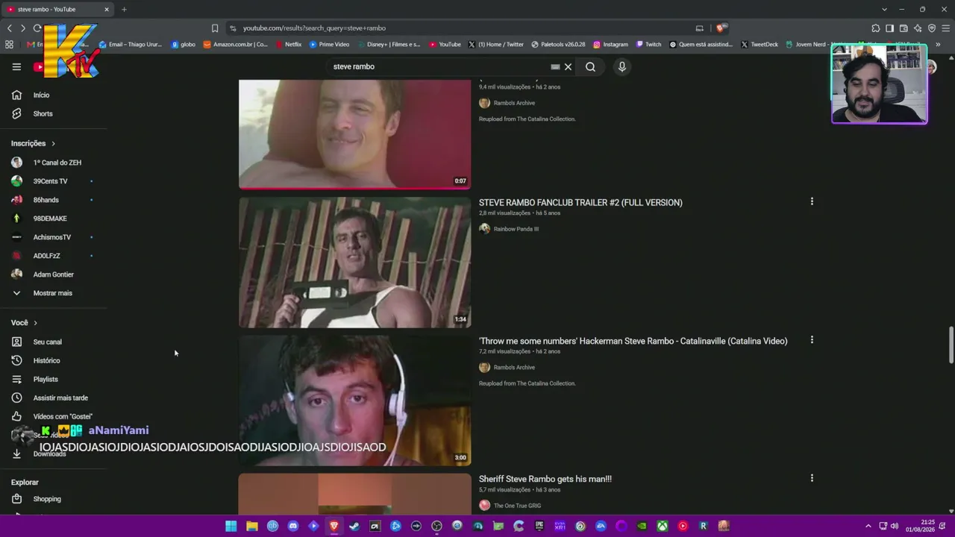Image resolution: width=955 pixels, height=537 pixels.
Task: Open Sheriff Steve Rambo gets his man!!! title
Action: [545, 479]
